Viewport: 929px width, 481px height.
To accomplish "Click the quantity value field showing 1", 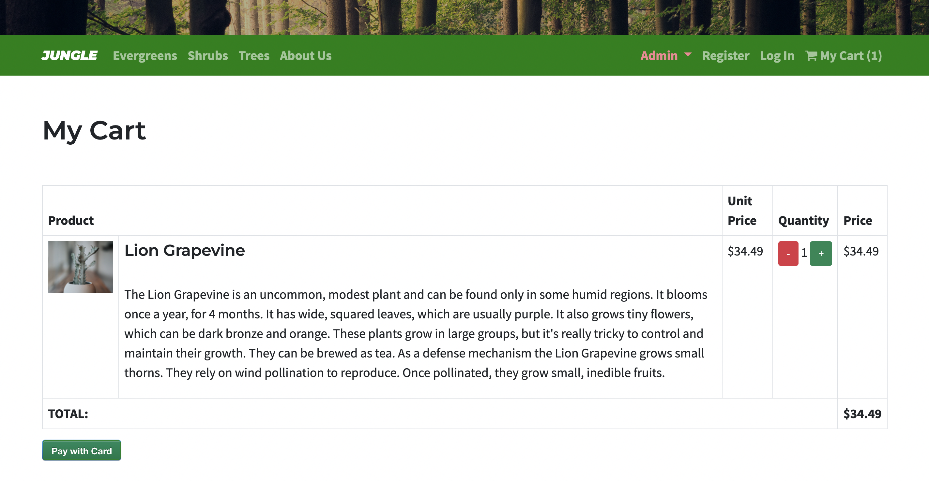I will (x=804, y=253).
